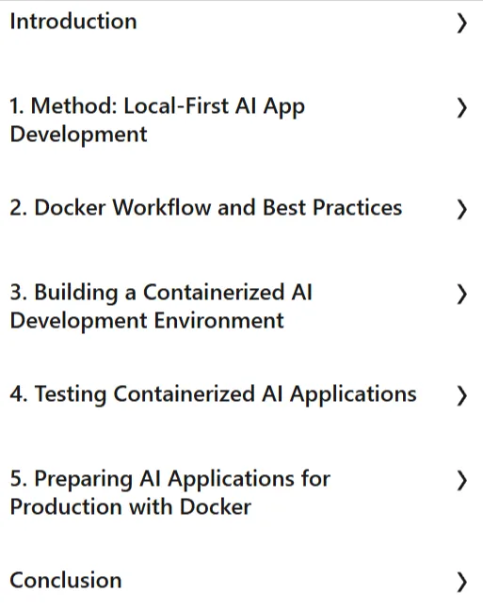
Task: Open the Introduction section
Action: click(x=73, y=22)
